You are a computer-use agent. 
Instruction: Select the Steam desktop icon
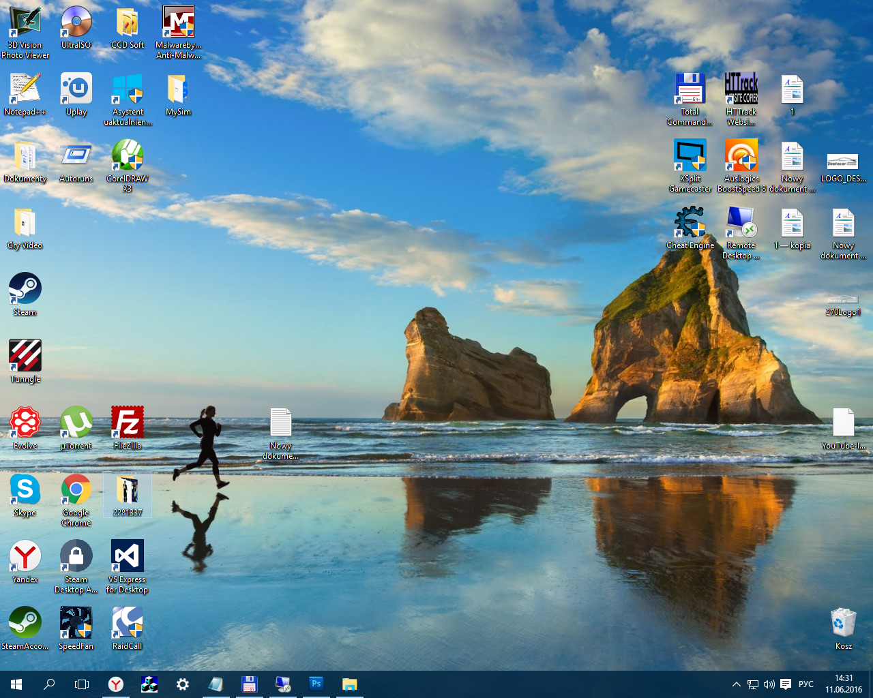pos(25,294)
